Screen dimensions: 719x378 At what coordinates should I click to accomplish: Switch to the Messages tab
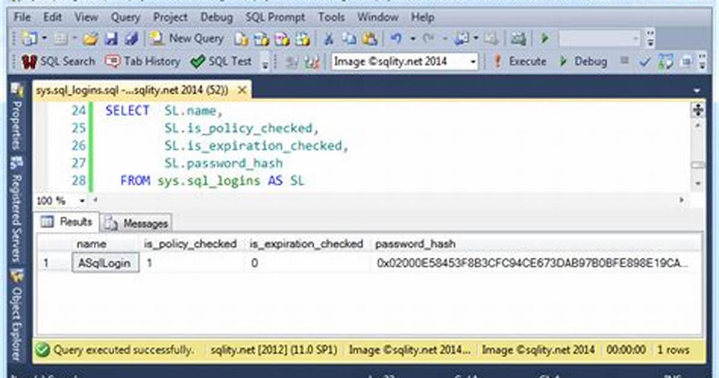[x=136, y=223]
